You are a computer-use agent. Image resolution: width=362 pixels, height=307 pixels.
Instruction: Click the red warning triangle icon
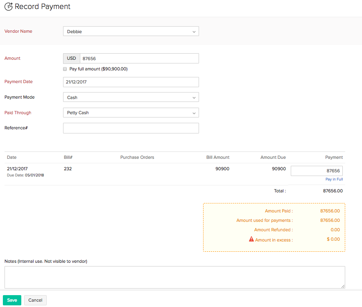(x=251, y=239)
